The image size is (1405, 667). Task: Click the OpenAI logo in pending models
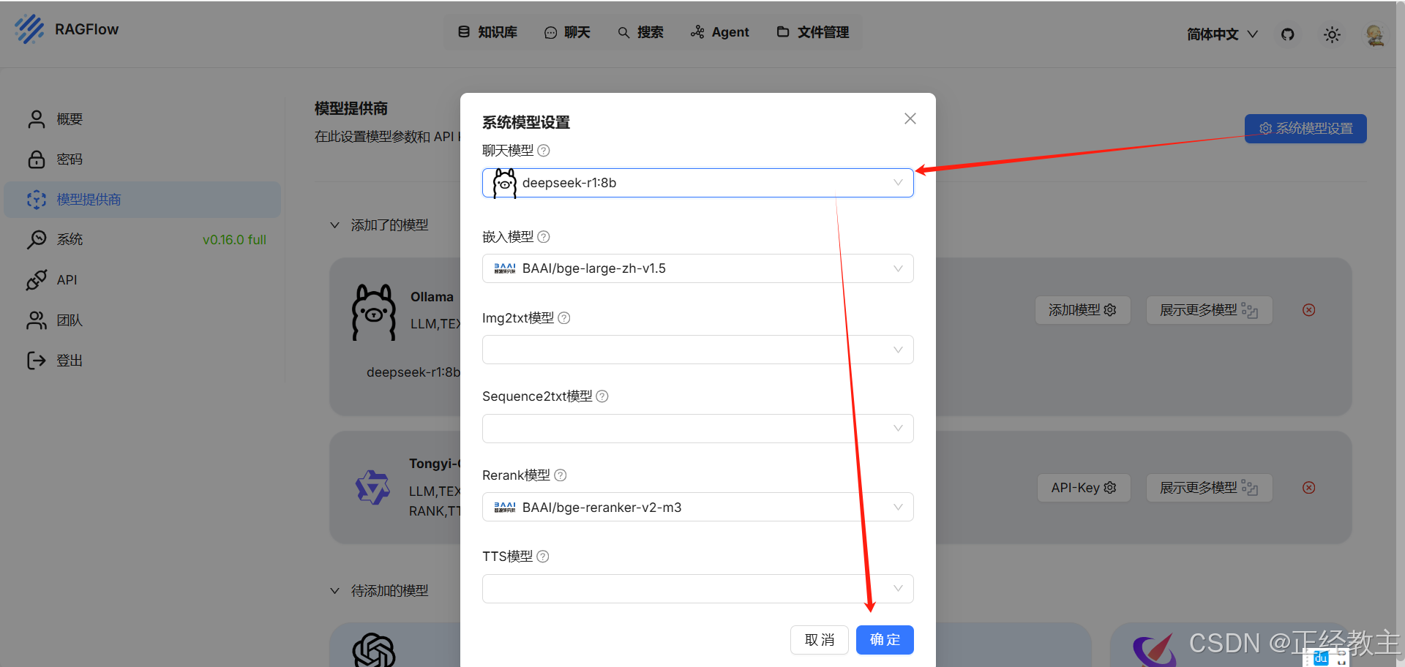tap(374, 649)
